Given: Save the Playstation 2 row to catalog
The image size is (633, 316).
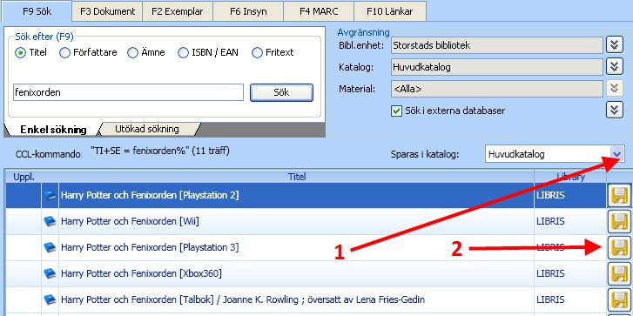Looking at the screenshot, I should (x=619, y=195).
